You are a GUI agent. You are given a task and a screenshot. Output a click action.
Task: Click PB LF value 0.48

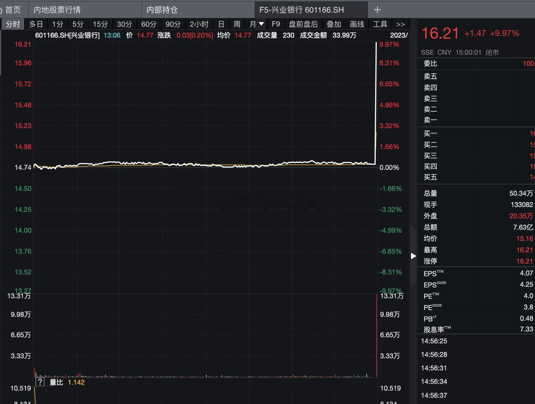[526, 319]
